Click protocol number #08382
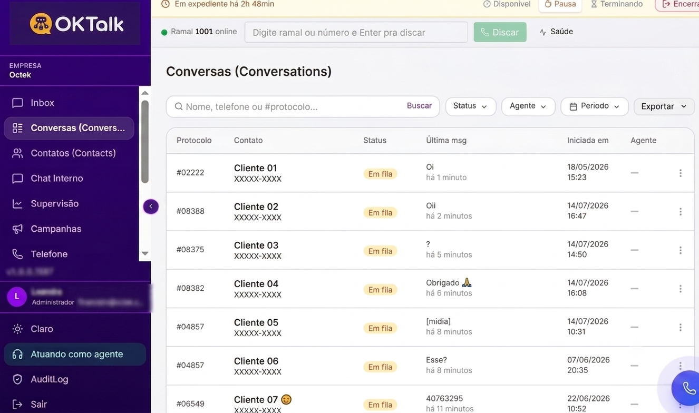 coord(190,288)
